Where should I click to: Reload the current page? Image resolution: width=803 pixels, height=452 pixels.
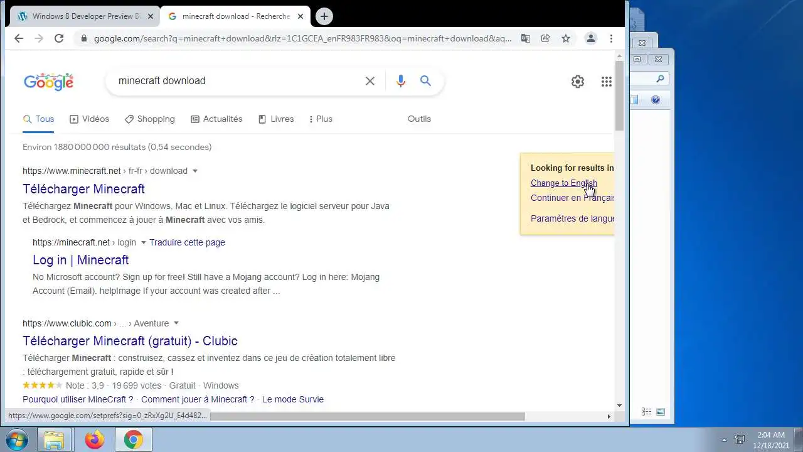tap(59, 38)
